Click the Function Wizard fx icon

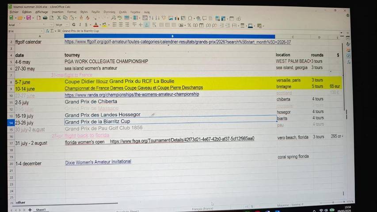[x=47, y=31]
